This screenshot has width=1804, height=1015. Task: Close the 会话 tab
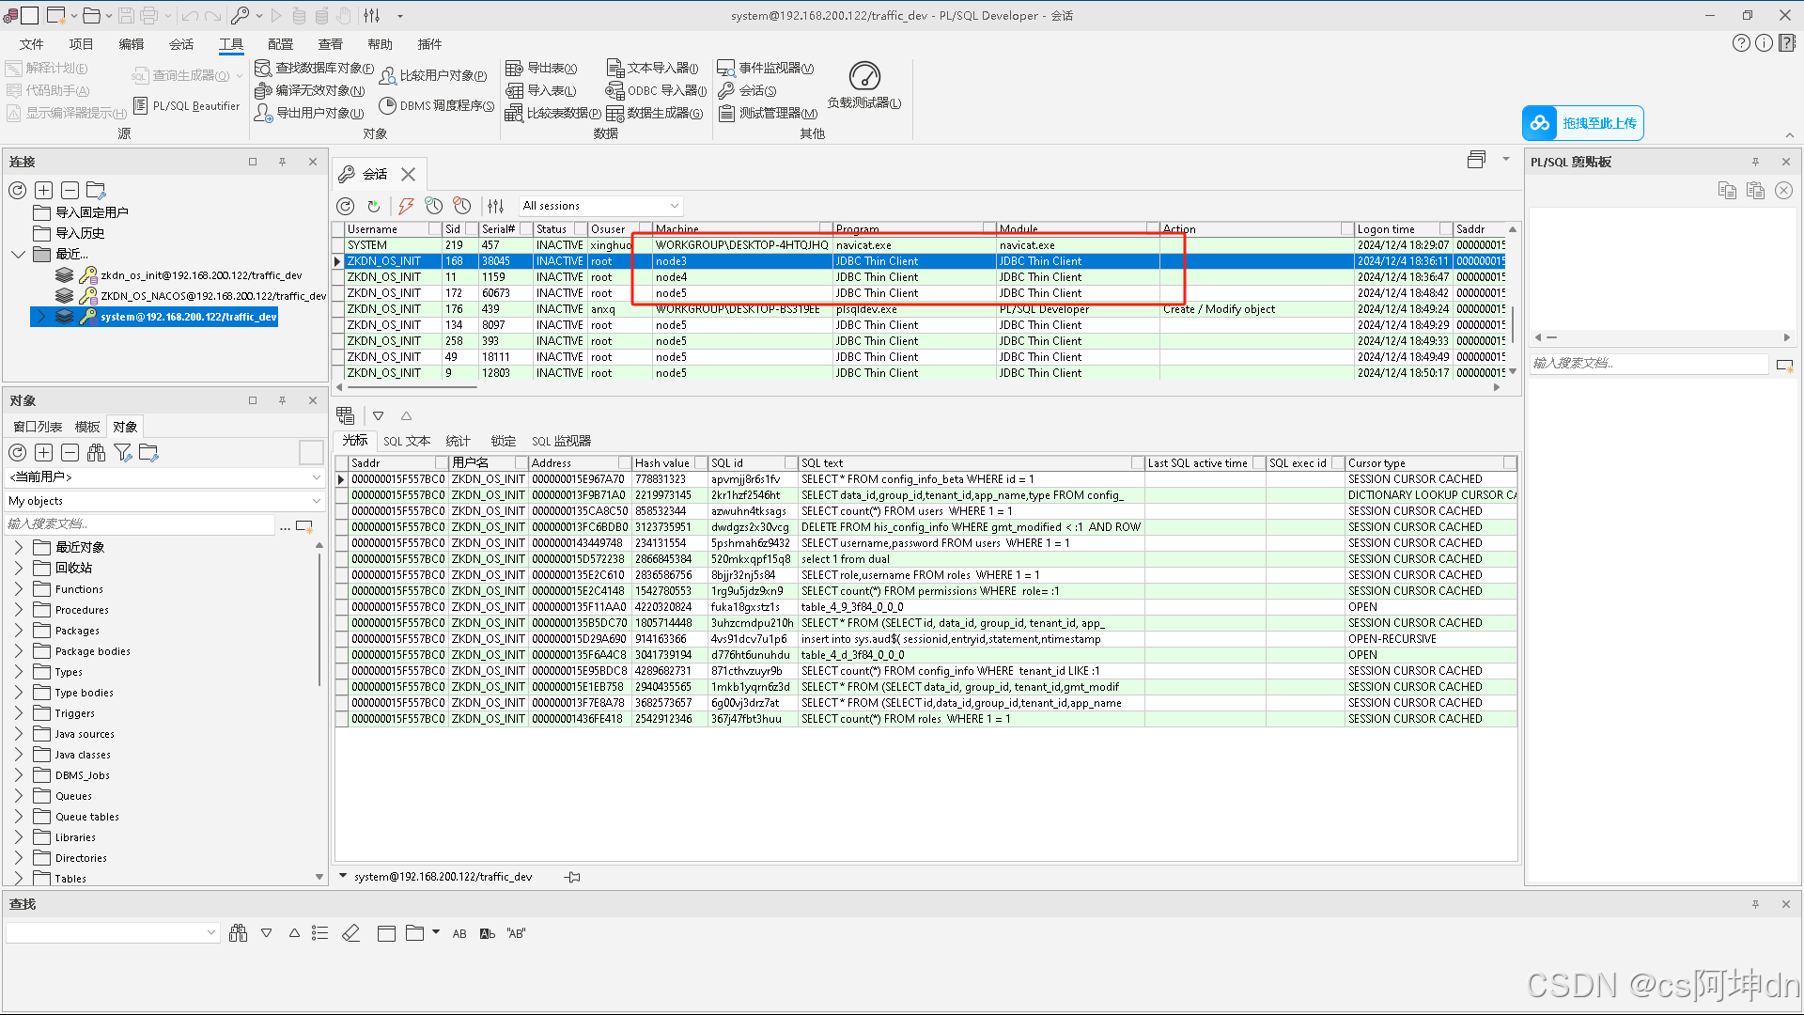pos(408,175)
